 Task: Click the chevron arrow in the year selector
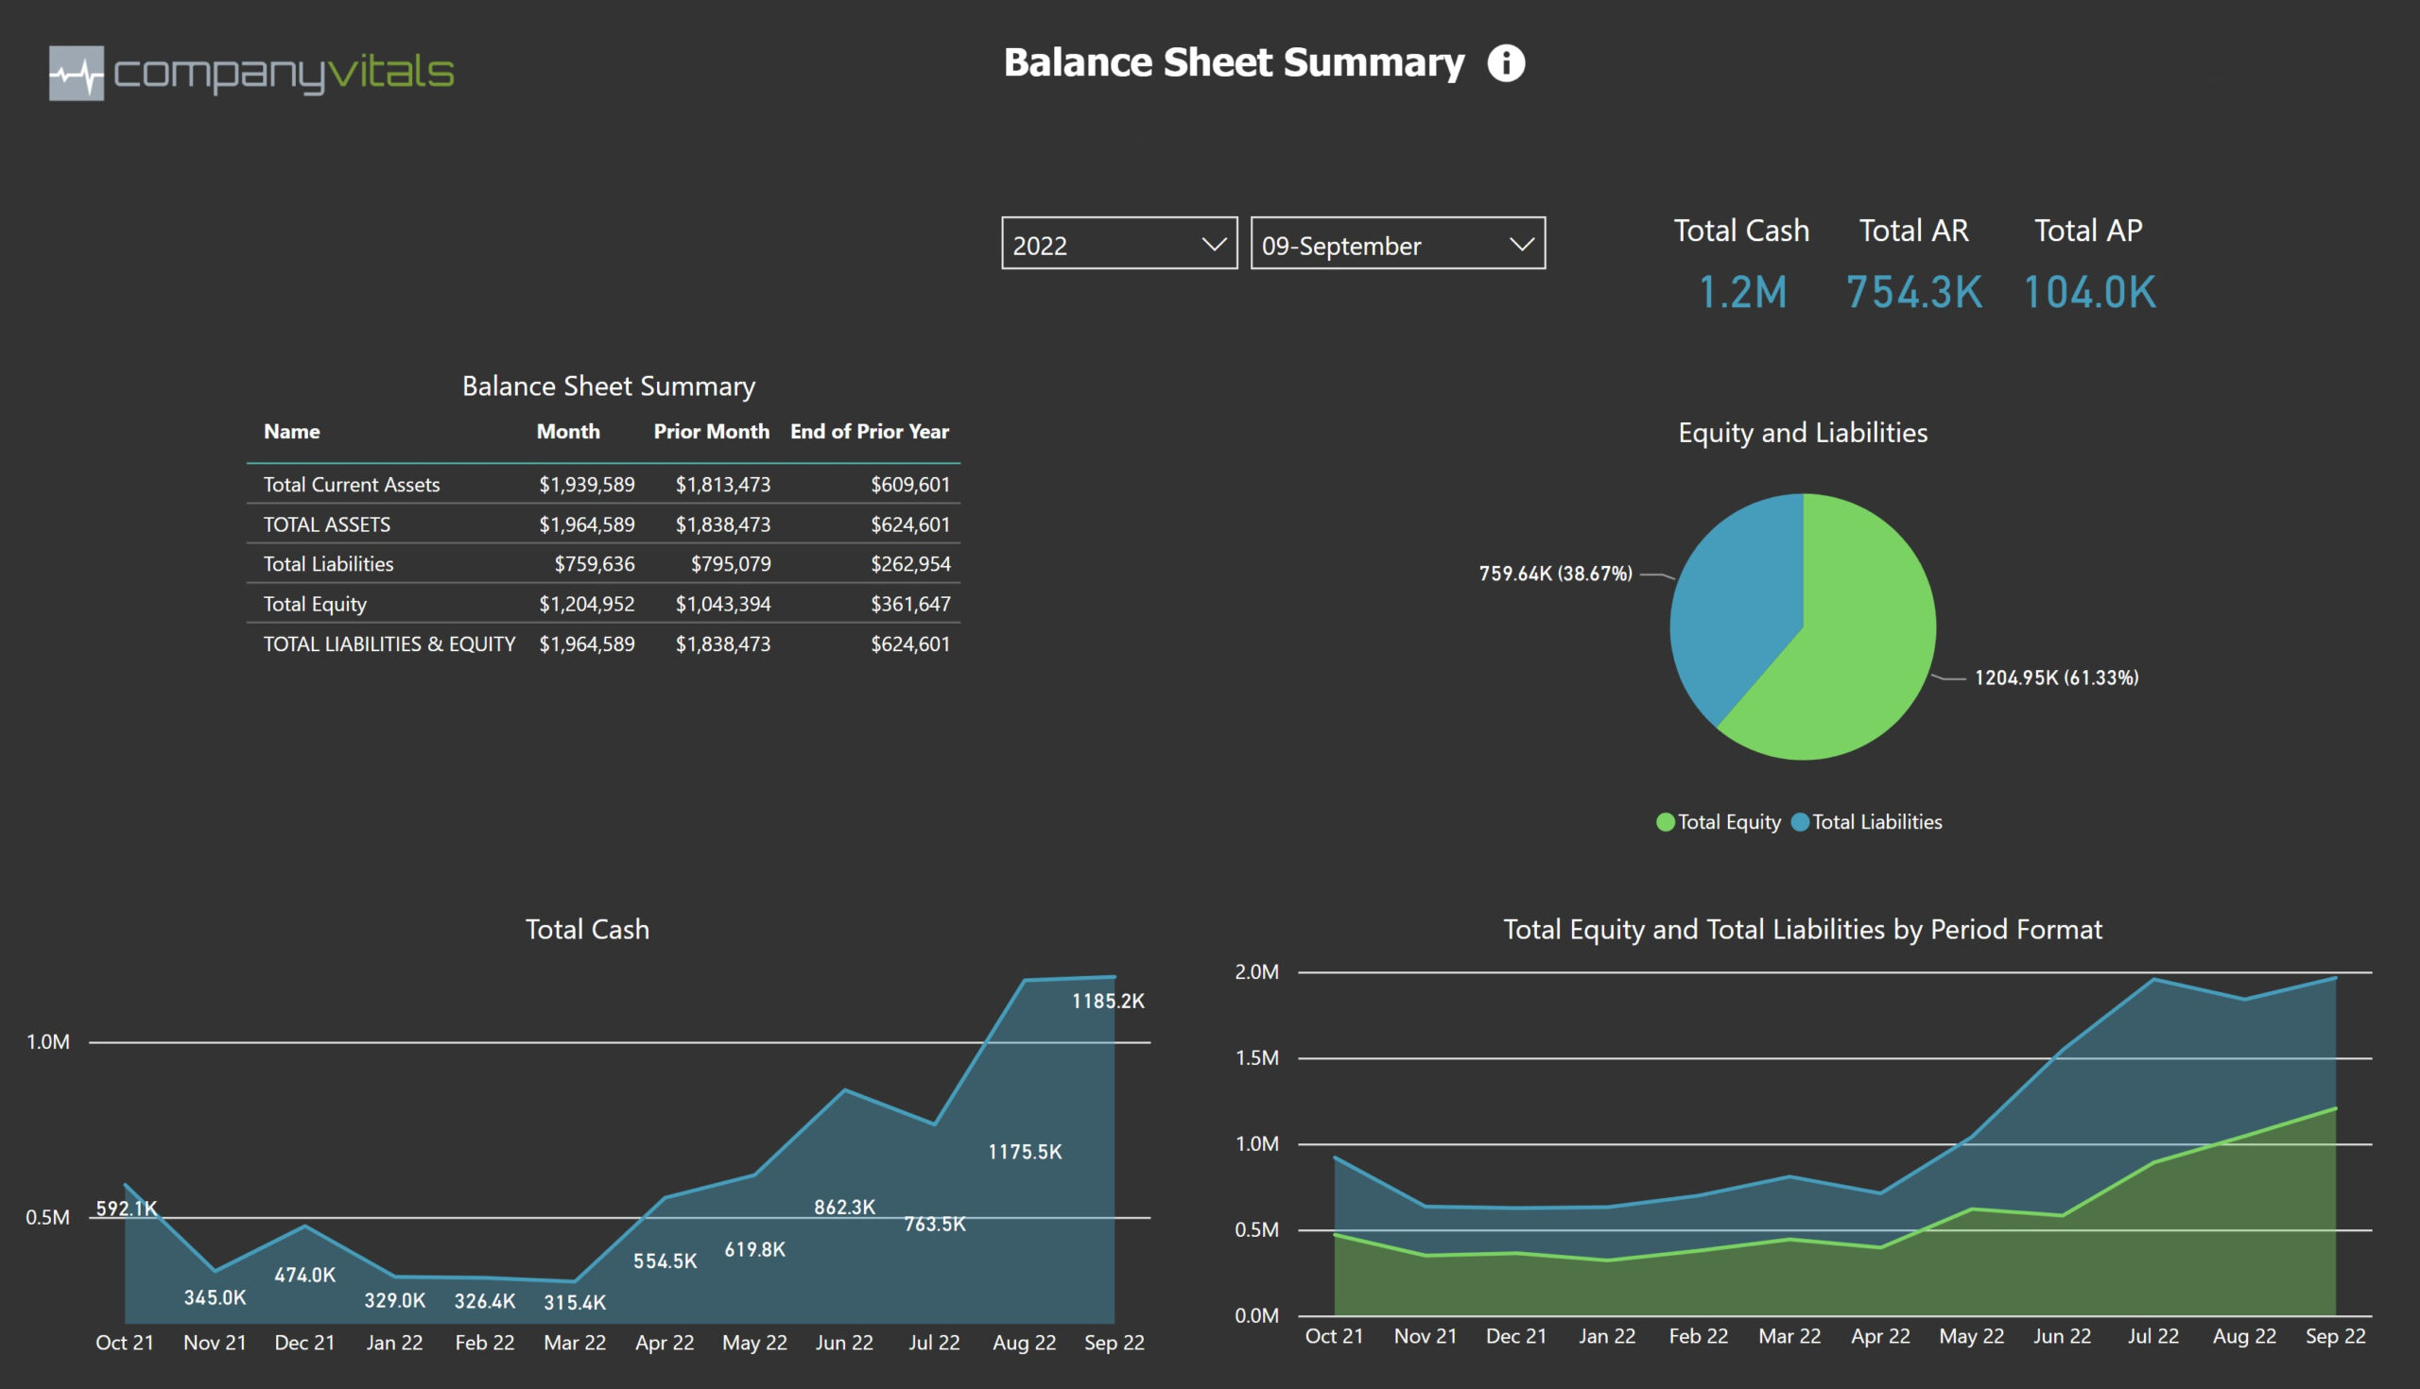[1213, 244]
